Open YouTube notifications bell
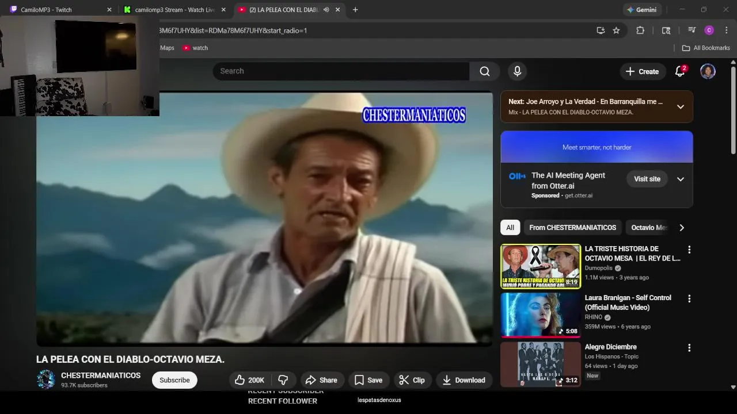The height and width of the screenshot is (414, 737). pyautogui.click(x=680, y=71)
